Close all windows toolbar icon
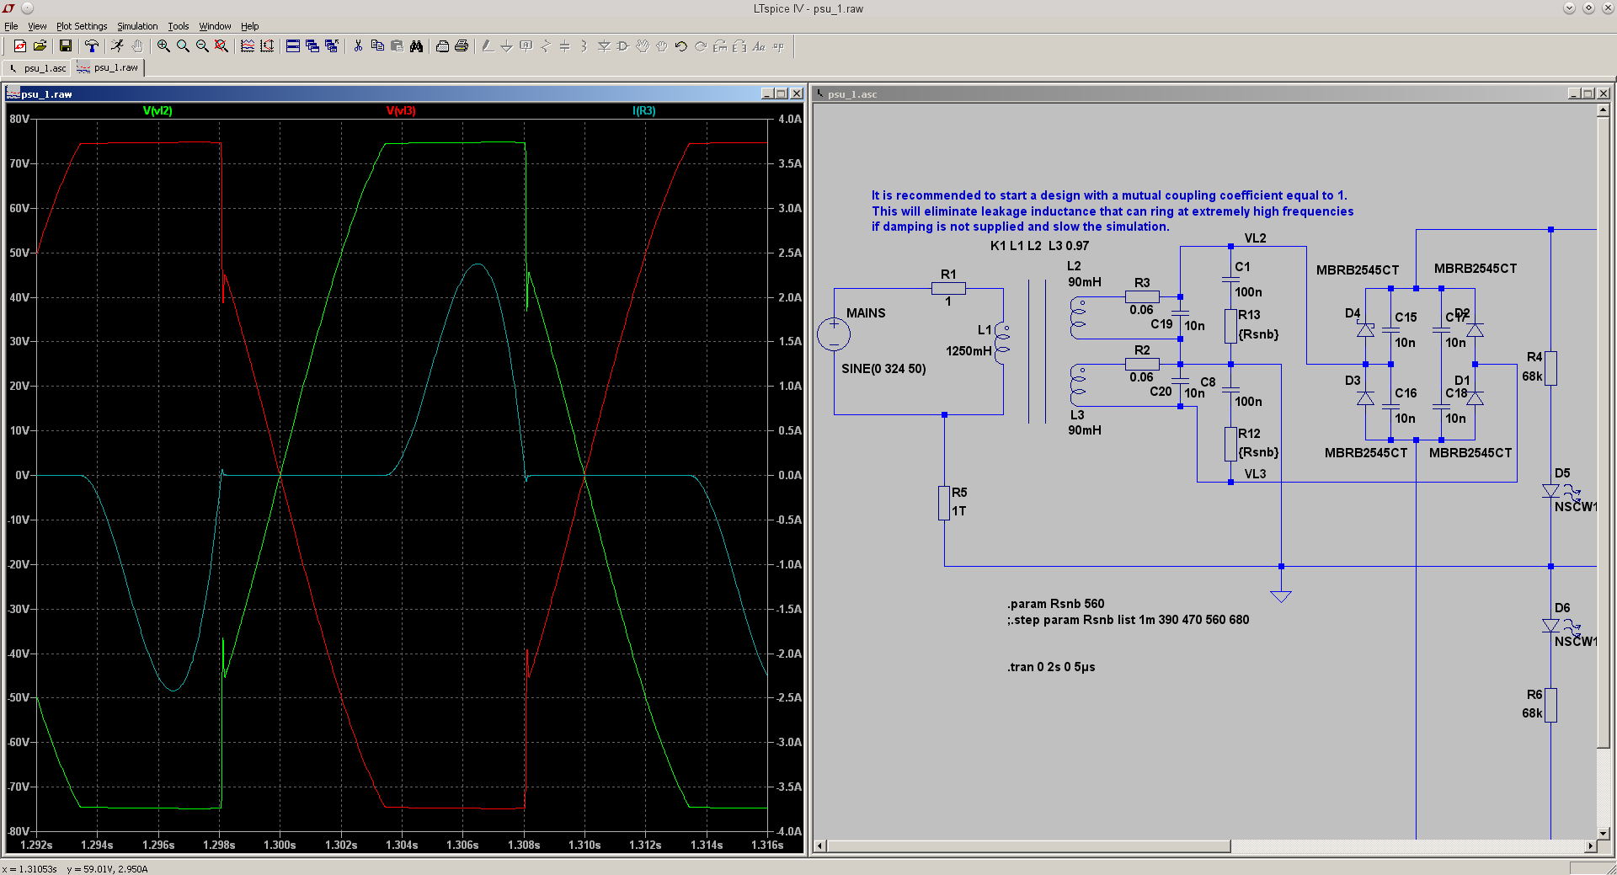This screenshot has height=875, width=1617. (332, 46)
